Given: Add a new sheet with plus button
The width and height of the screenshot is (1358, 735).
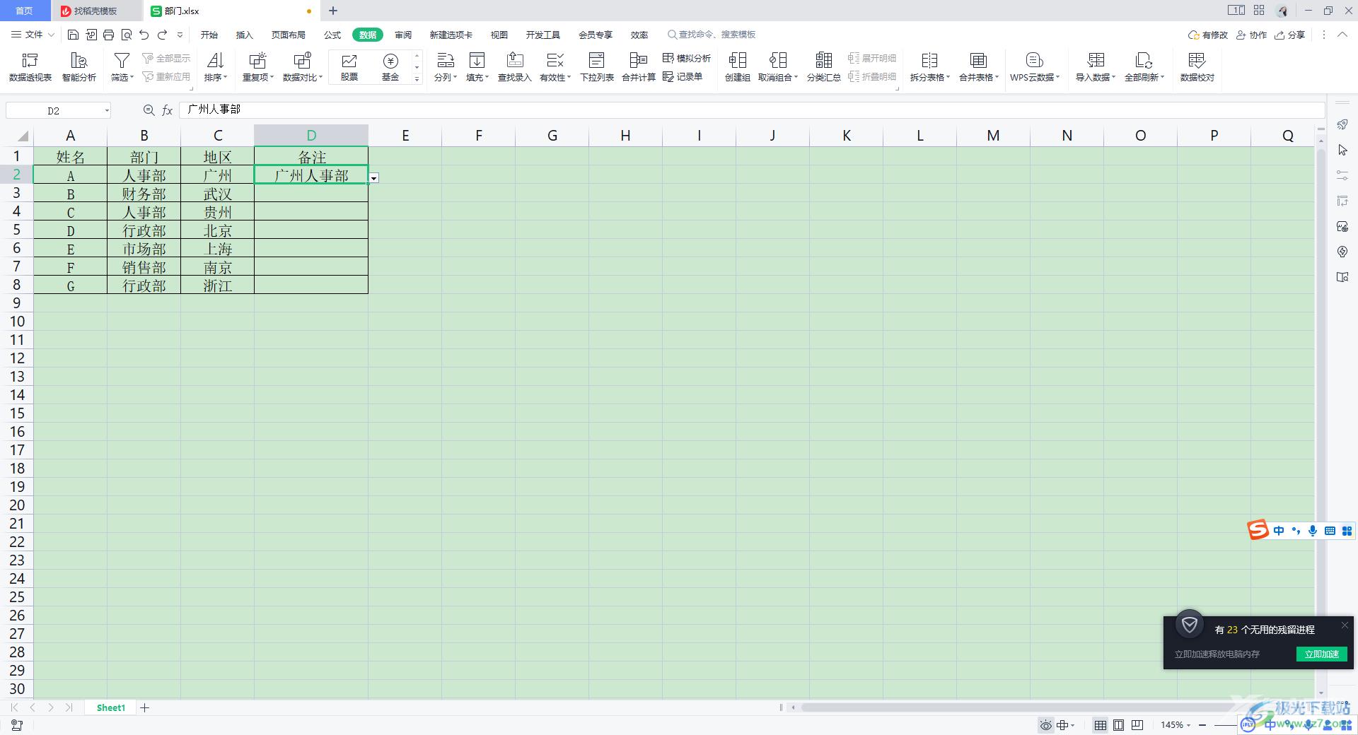Looking at the screenshot, I should tap(145, 707).
